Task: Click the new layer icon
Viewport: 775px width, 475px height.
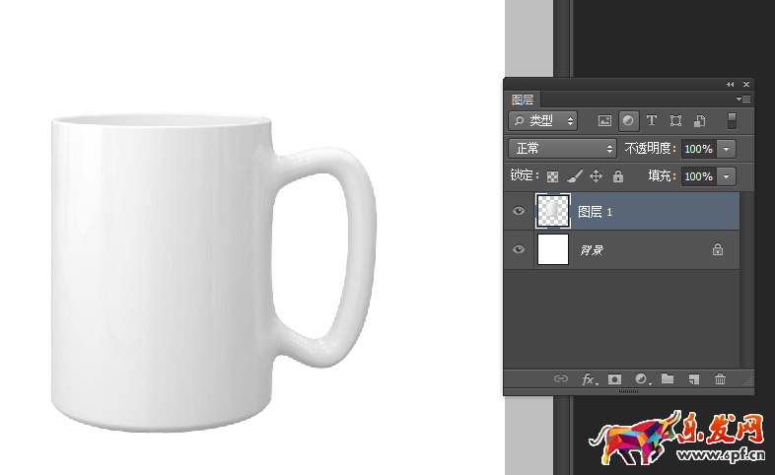Action: point(693,379)
